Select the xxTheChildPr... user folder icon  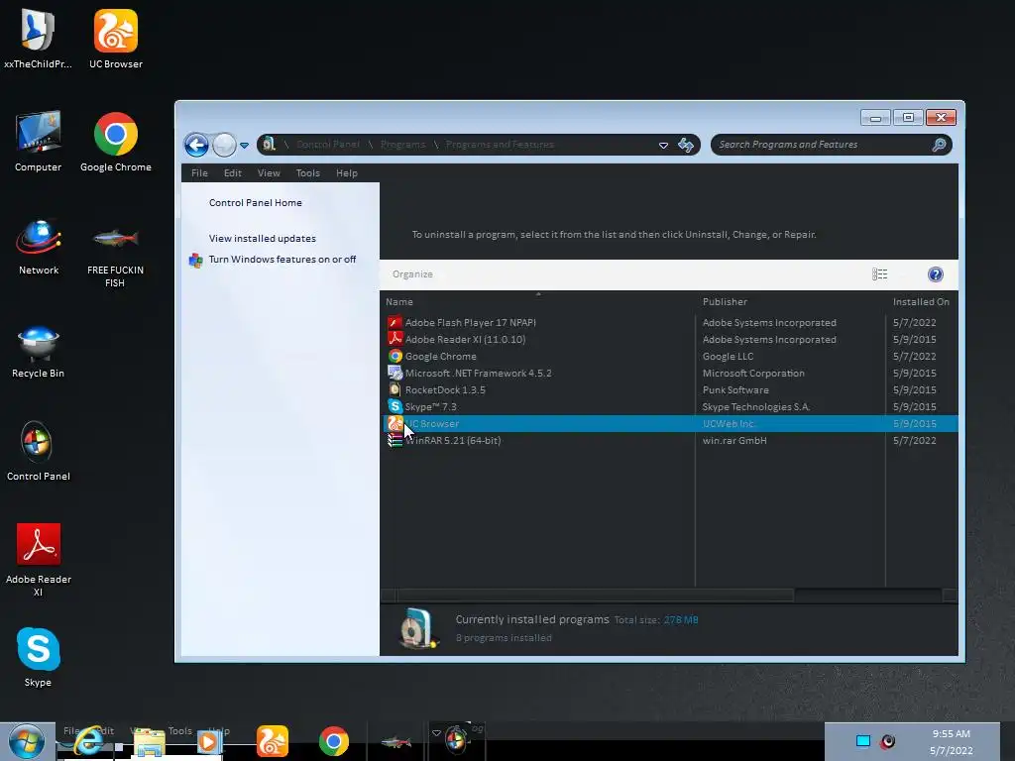click(x=39, y=39)
